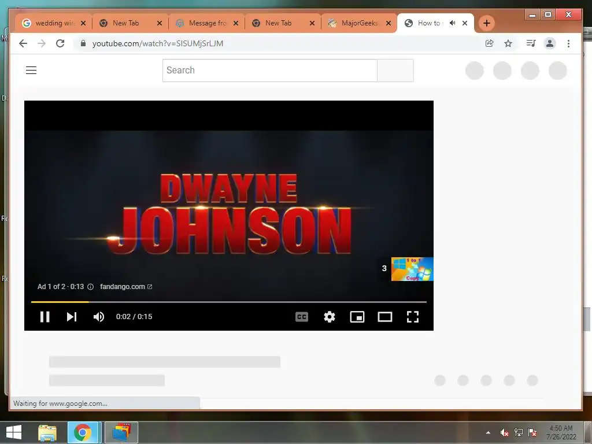Image resolution: width=592 pixels, height=444 pixels.
Task: Skip to next video button
Action: [72, 317]
